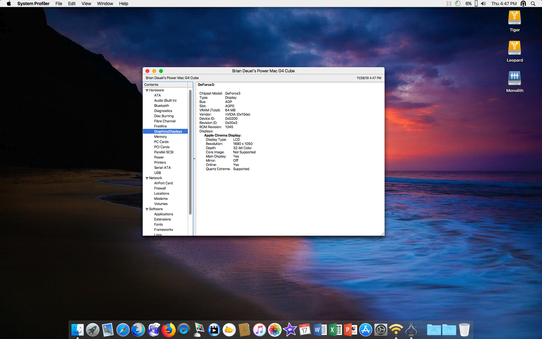Viewport: 542px width, 339px height.
Task: Click the 'Apple Cinema Display:' heading
Action: 223,135
